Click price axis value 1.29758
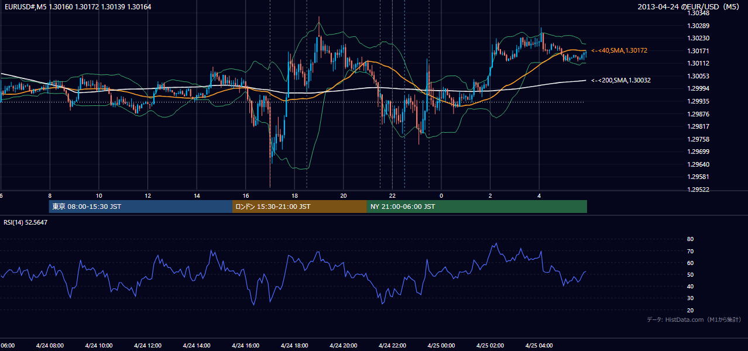The image size is (748, 351). click(698, 139)
